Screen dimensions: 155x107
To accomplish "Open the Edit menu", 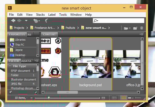I will point(20,15).
